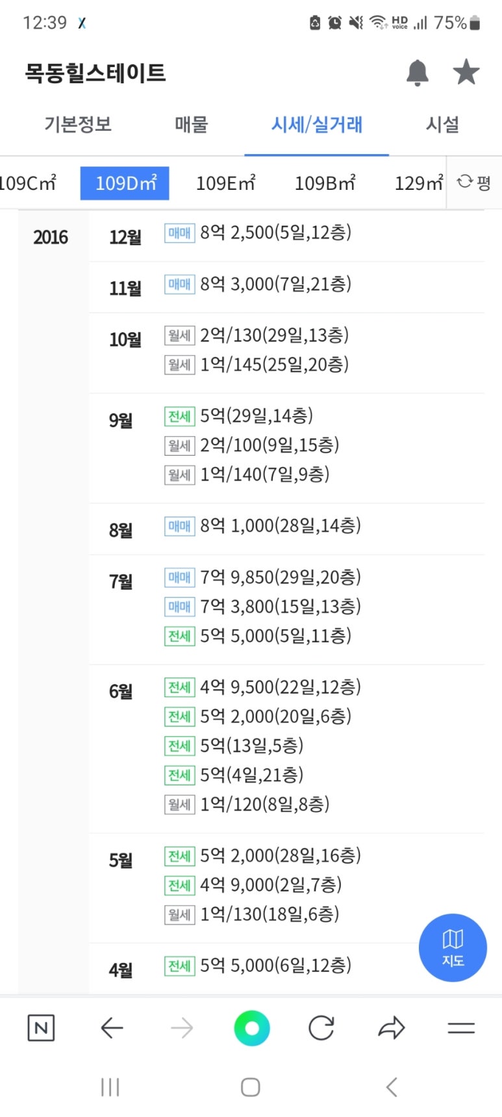Select the 109D㎡ area type

125,183
